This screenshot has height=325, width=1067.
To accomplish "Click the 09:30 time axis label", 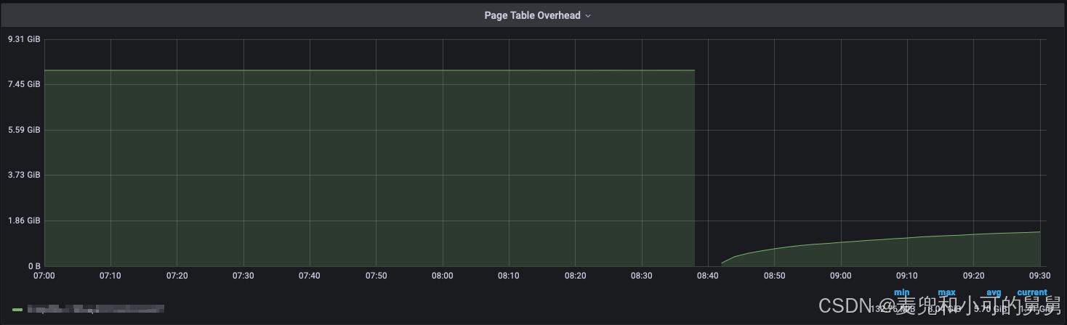I will 1039,276.
